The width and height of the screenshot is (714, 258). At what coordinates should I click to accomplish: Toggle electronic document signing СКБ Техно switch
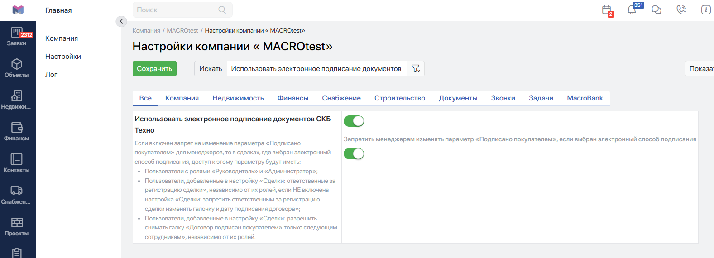(354, 121)
